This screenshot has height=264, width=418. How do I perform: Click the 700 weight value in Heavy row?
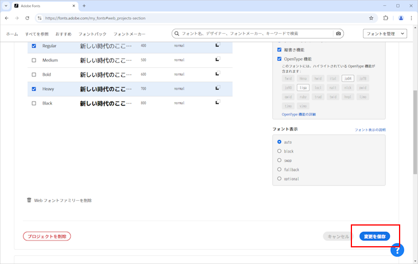click(144, 89)
